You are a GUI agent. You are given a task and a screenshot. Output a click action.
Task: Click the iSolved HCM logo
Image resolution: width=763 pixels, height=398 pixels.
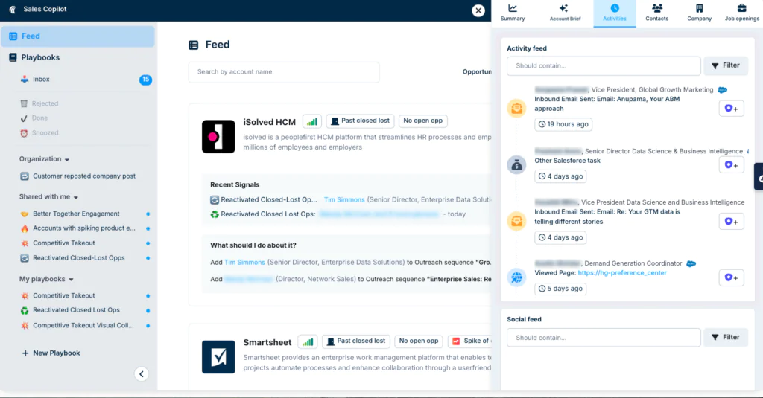[218, 137]
